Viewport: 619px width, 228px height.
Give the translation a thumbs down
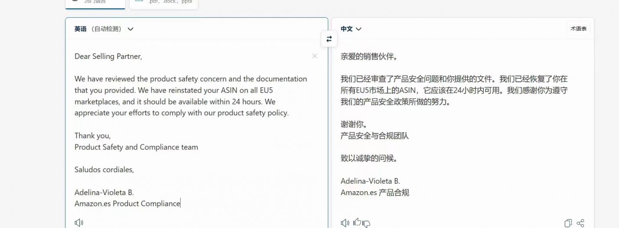(367, 224)
